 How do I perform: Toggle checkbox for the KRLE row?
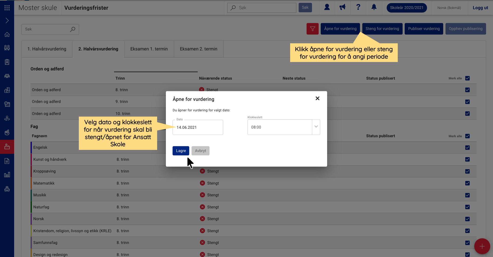pos(467,231)
